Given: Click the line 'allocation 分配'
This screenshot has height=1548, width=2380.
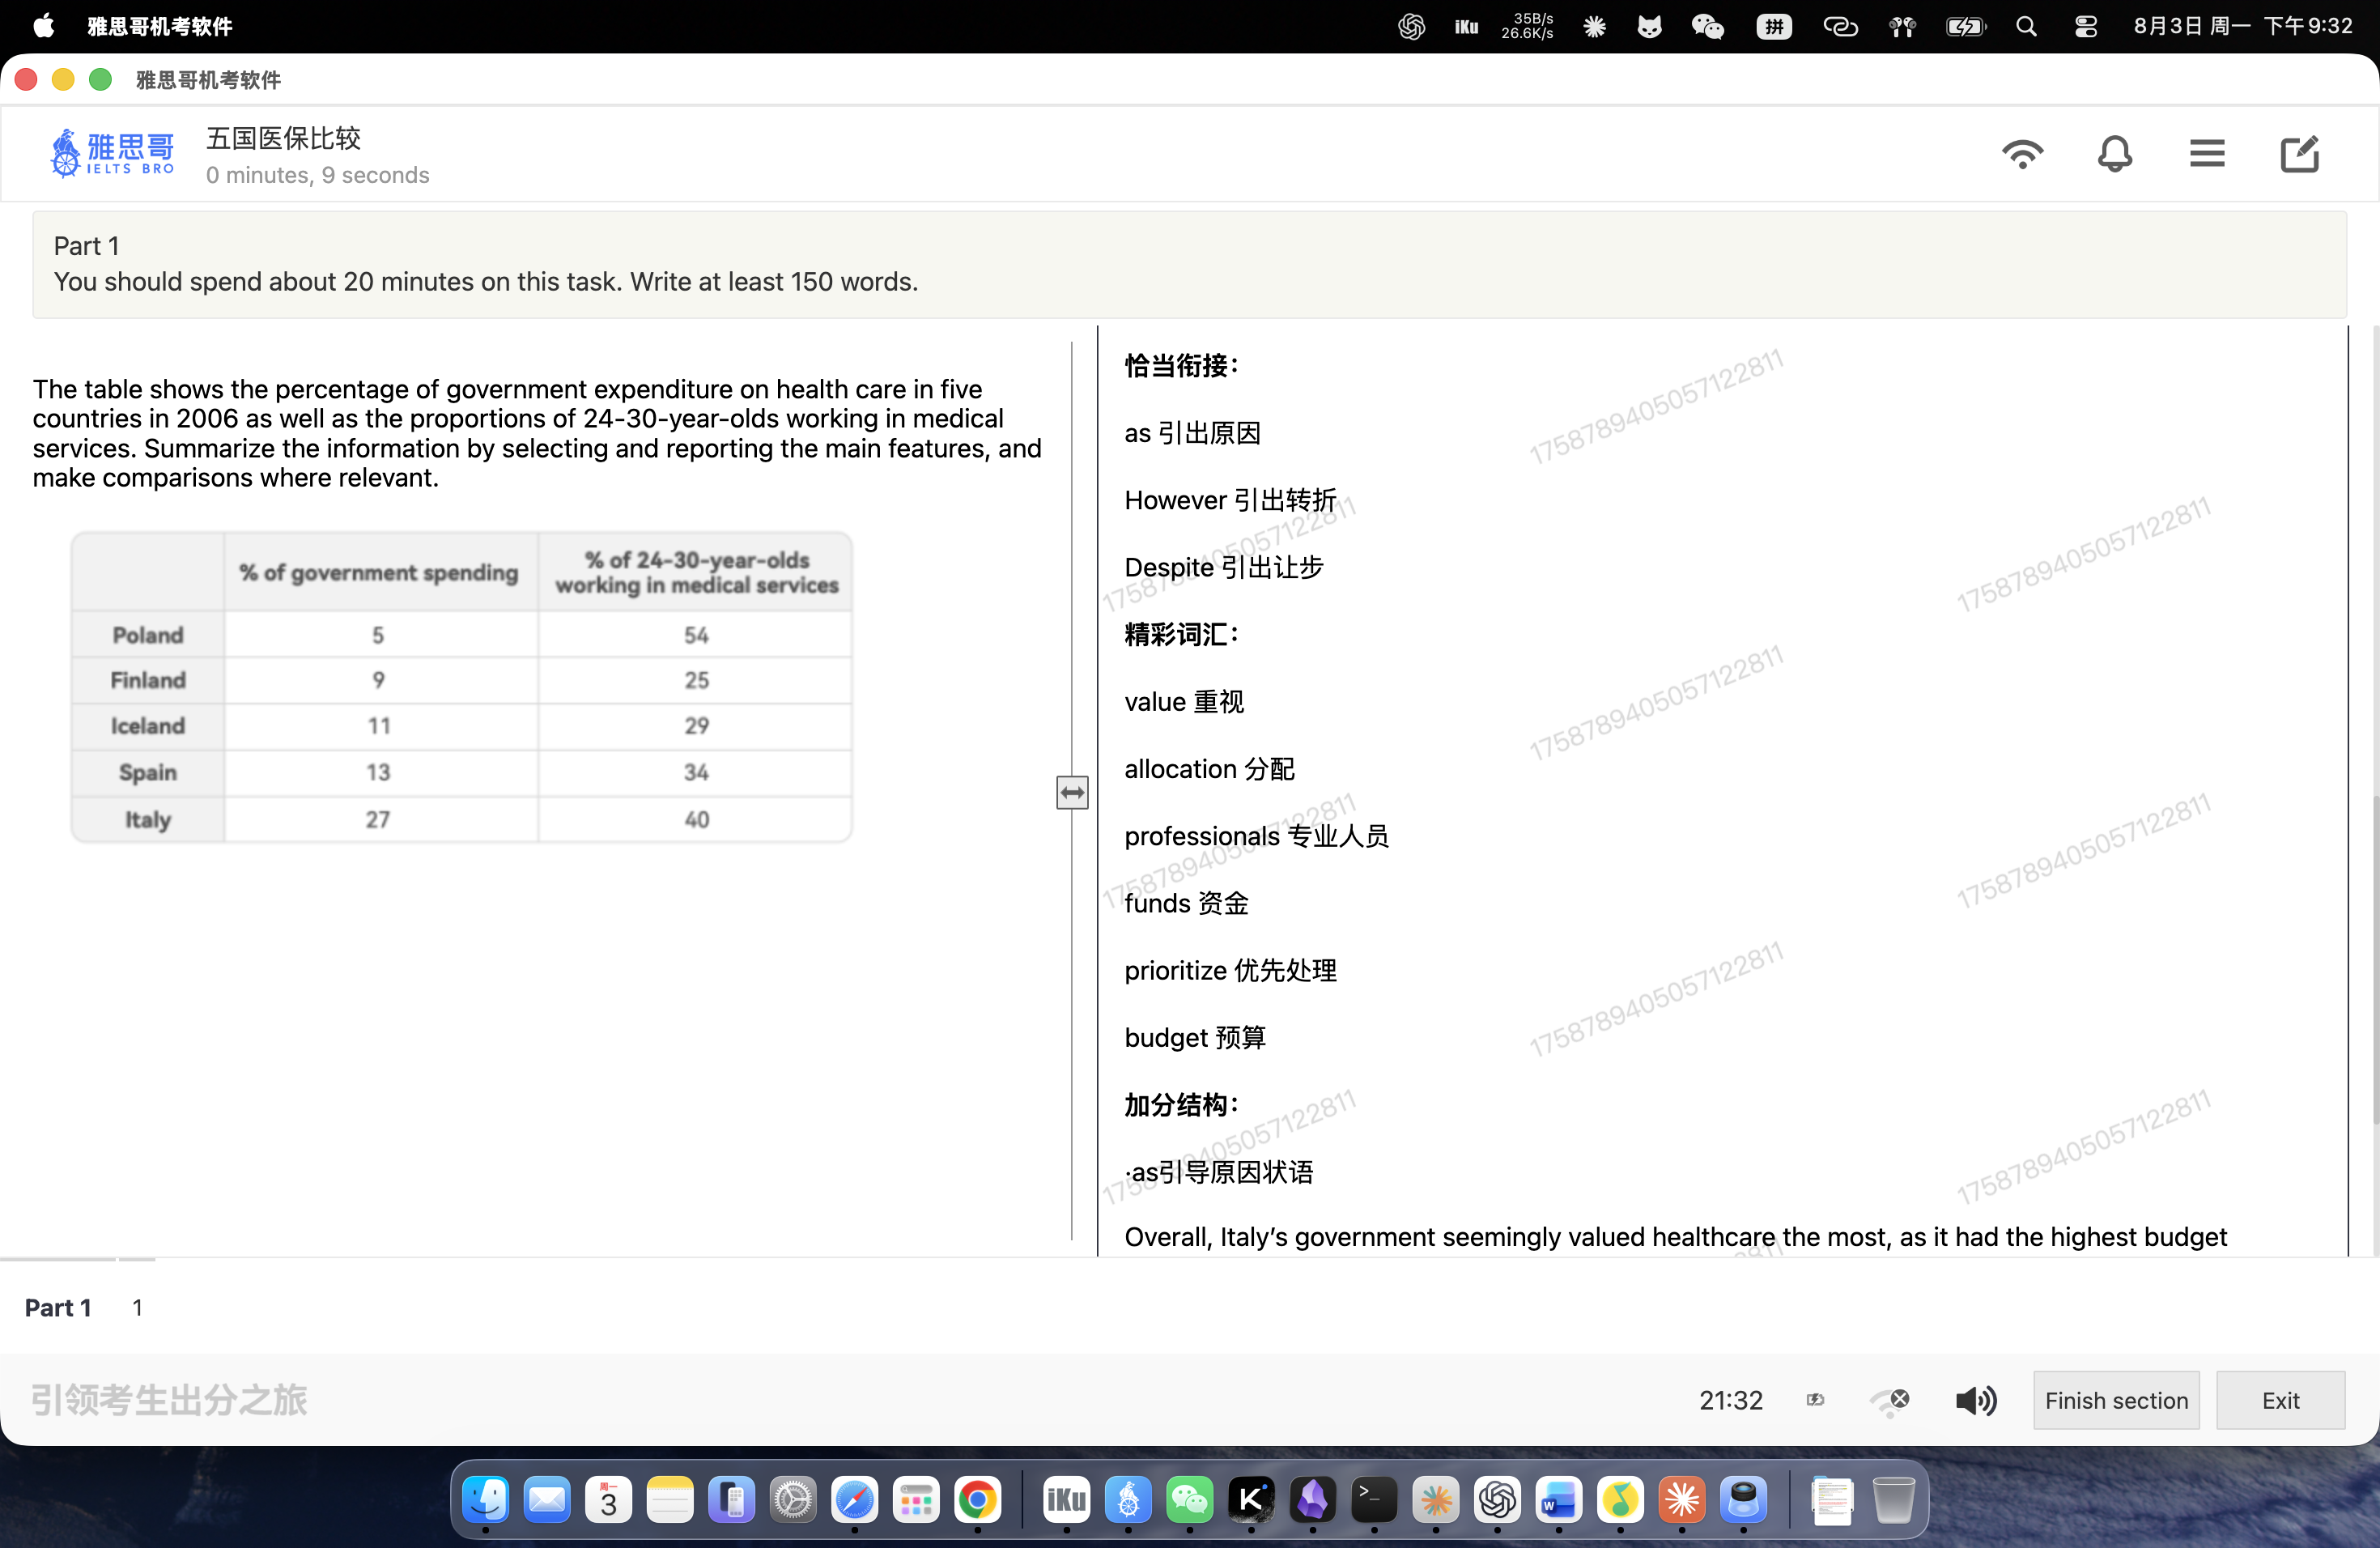Looking at the screenshot, I should pos(1209,769).
